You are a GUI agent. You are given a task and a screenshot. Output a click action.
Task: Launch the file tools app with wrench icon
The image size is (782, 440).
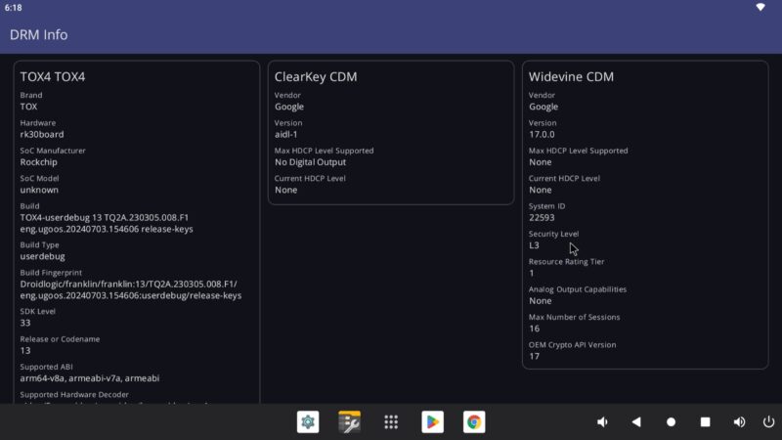[x=350, y=421]
